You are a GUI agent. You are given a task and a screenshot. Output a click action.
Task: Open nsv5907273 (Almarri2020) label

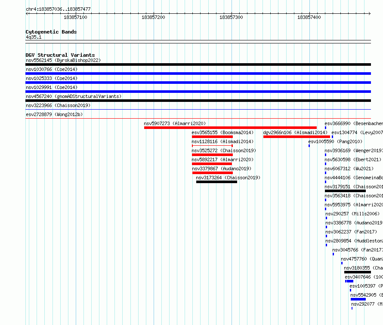(x=175, y=123)
